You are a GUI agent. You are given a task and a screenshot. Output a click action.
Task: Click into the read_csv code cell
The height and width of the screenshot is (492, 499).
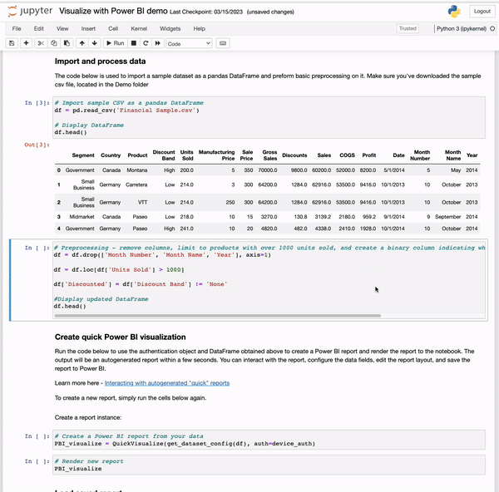[x=269, y=117]
